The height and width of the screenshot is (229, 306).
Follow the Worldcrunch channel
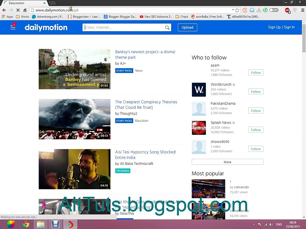[x=256, y=92]
